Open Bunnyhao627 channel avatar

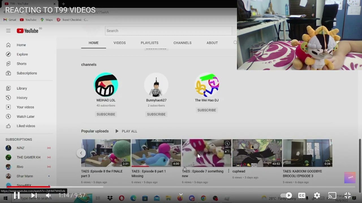(156, 85)
